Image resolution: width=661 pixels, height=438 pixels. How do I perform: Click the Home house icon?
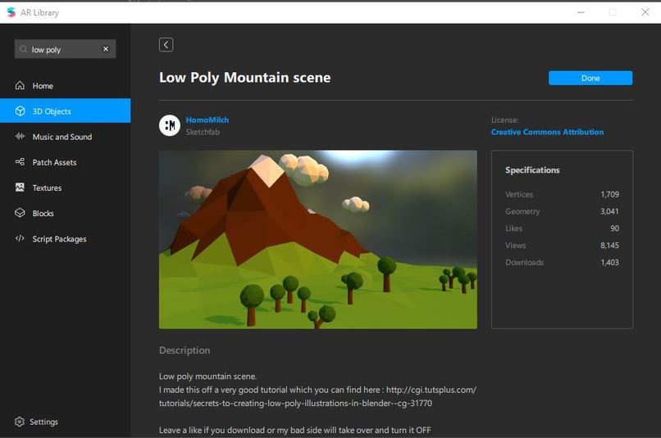point(20,85)
